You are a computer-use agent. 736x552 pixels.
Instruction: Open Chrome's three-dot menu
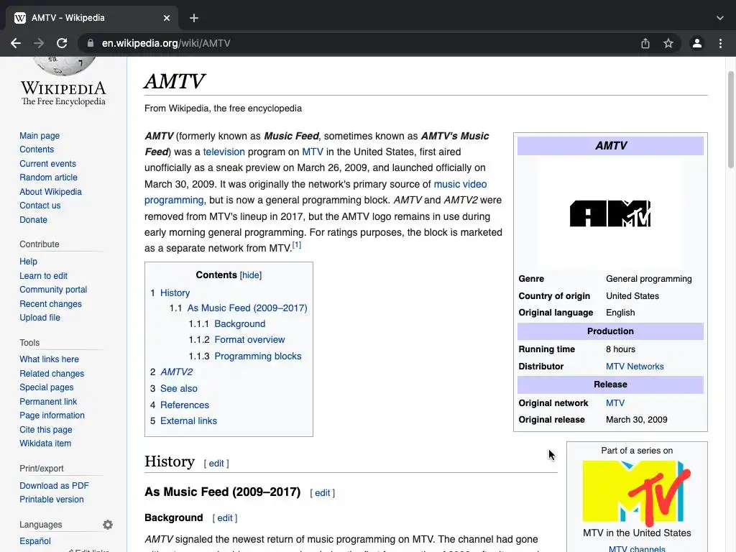tap(720, 43)
